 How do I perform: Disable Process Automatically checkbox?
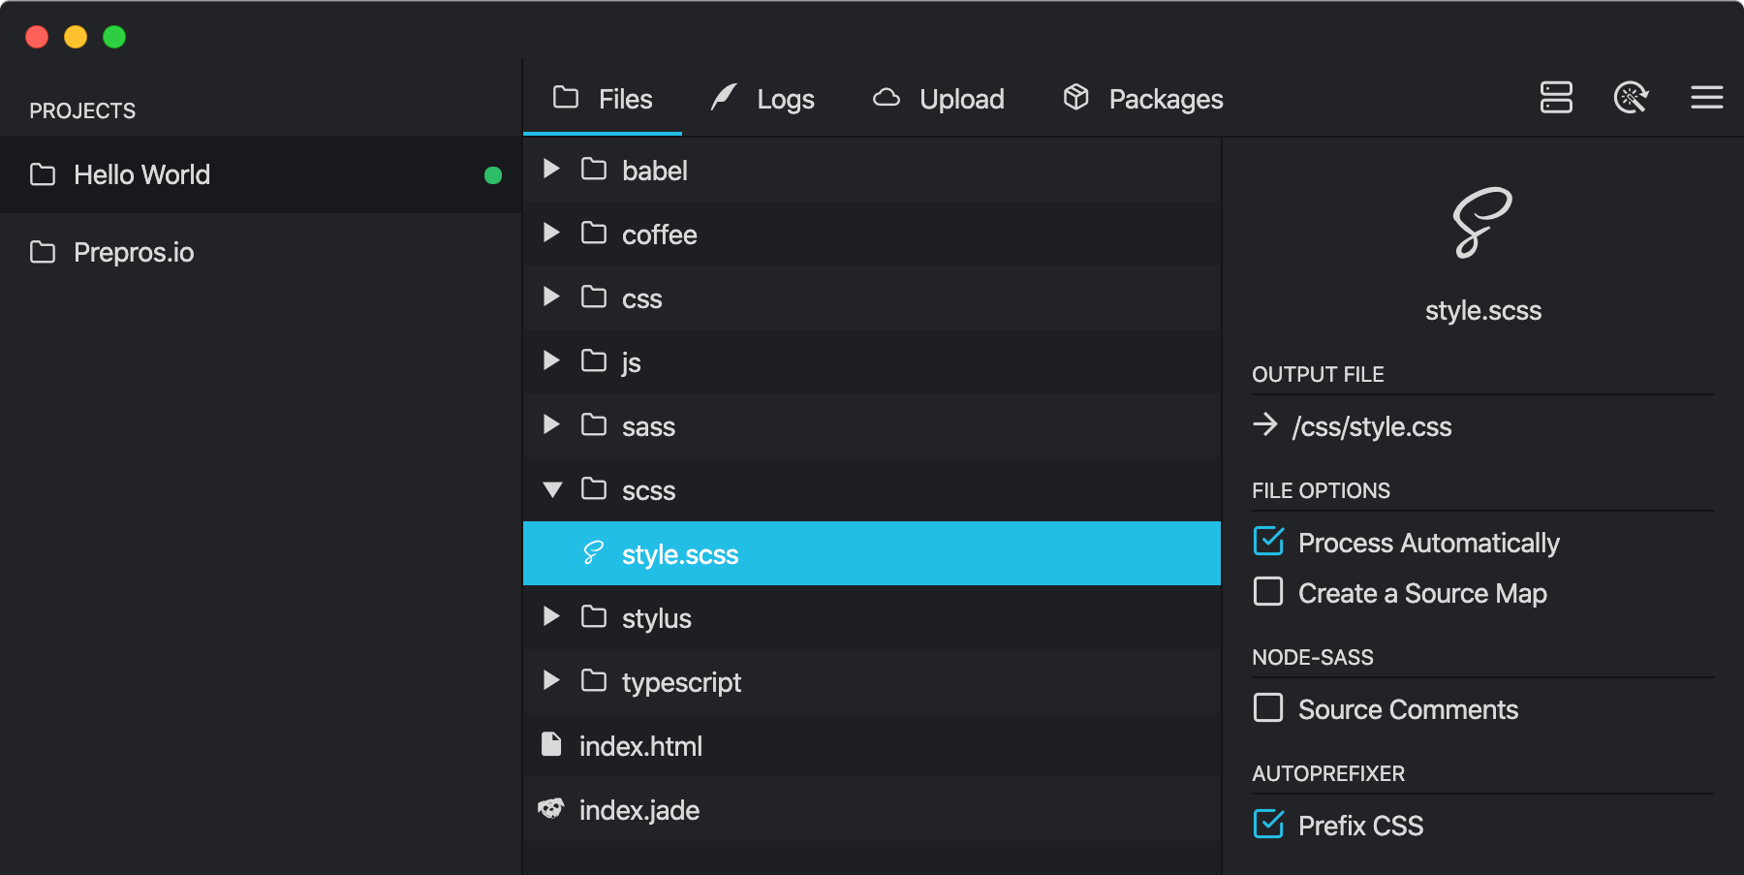(1268, 542)
